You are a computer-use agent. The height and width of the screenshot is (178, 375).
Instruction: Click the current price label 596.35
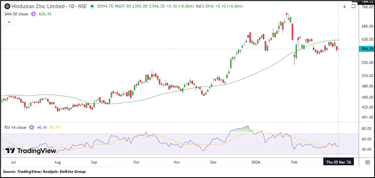click(x=367, y=49)
